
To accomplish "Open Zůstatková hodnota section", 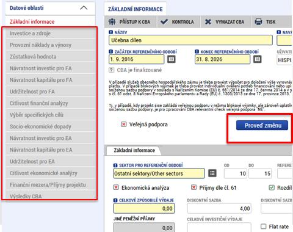I will tap(51, 57).
